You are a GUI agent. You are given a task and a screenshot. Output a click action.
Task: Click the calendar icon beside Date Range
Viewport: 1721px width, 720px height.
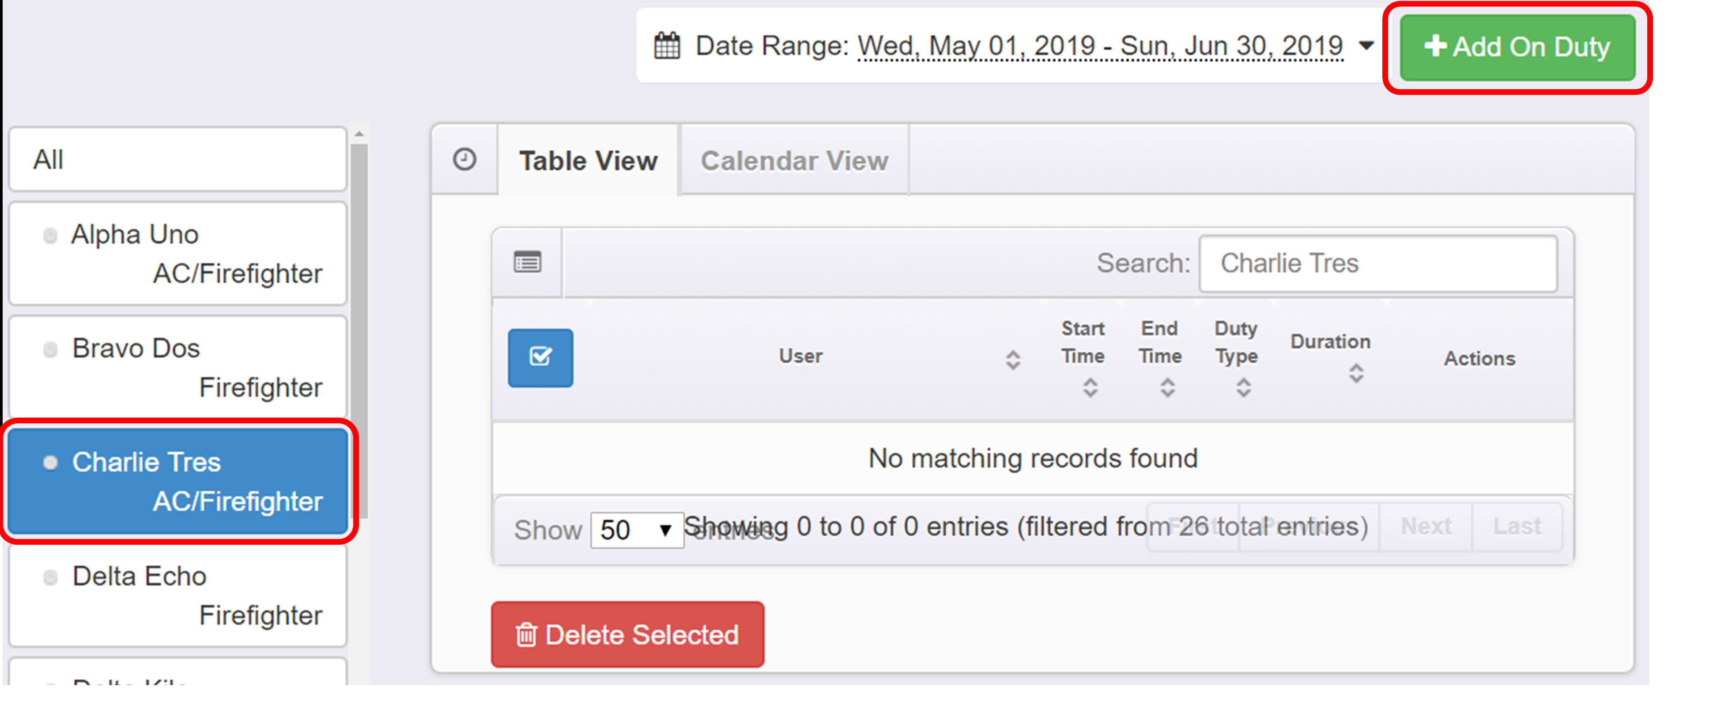(x=666, y=46)
